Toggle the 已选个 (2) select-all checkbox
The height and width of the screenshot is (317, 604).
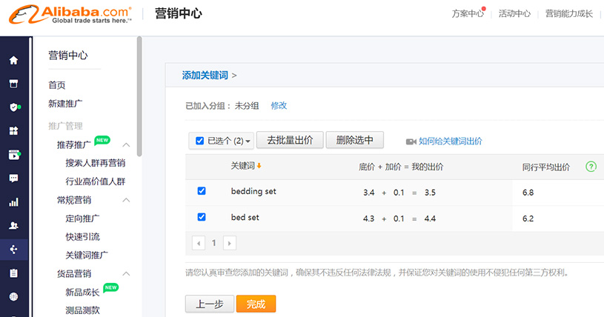pos(199,141)
